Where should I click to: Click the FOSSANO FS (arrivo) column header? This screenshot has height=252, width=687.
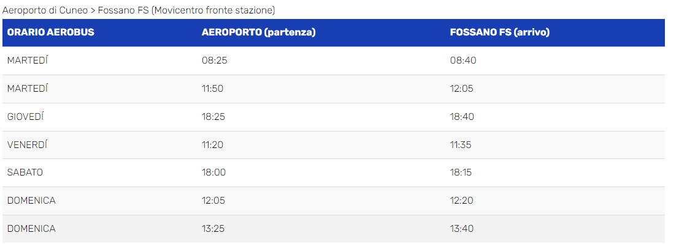coord(499,32)
